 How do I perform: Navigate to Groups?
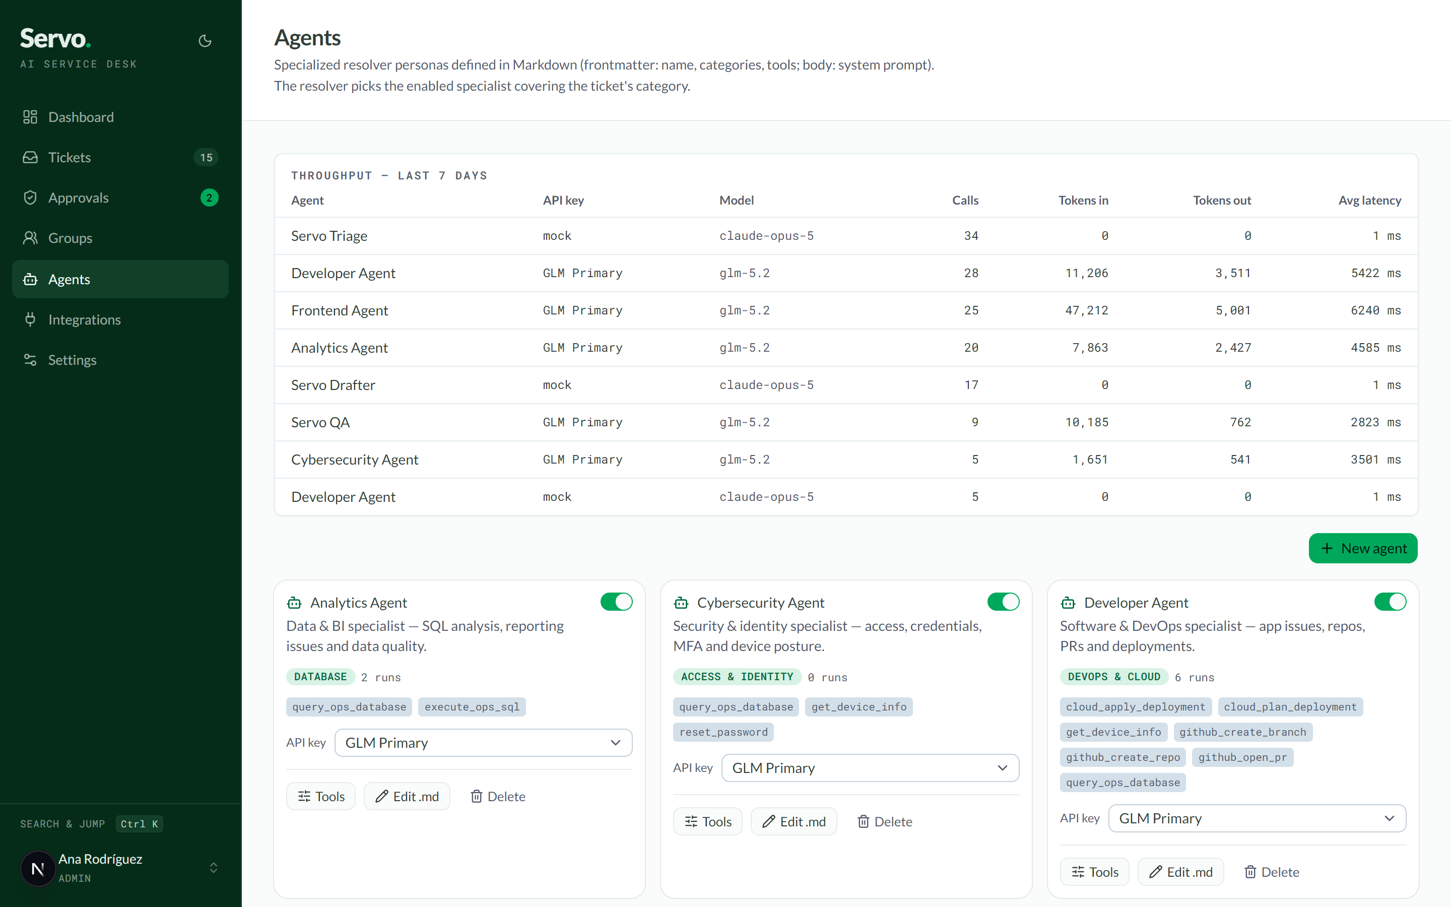click(x=120, y=237)
